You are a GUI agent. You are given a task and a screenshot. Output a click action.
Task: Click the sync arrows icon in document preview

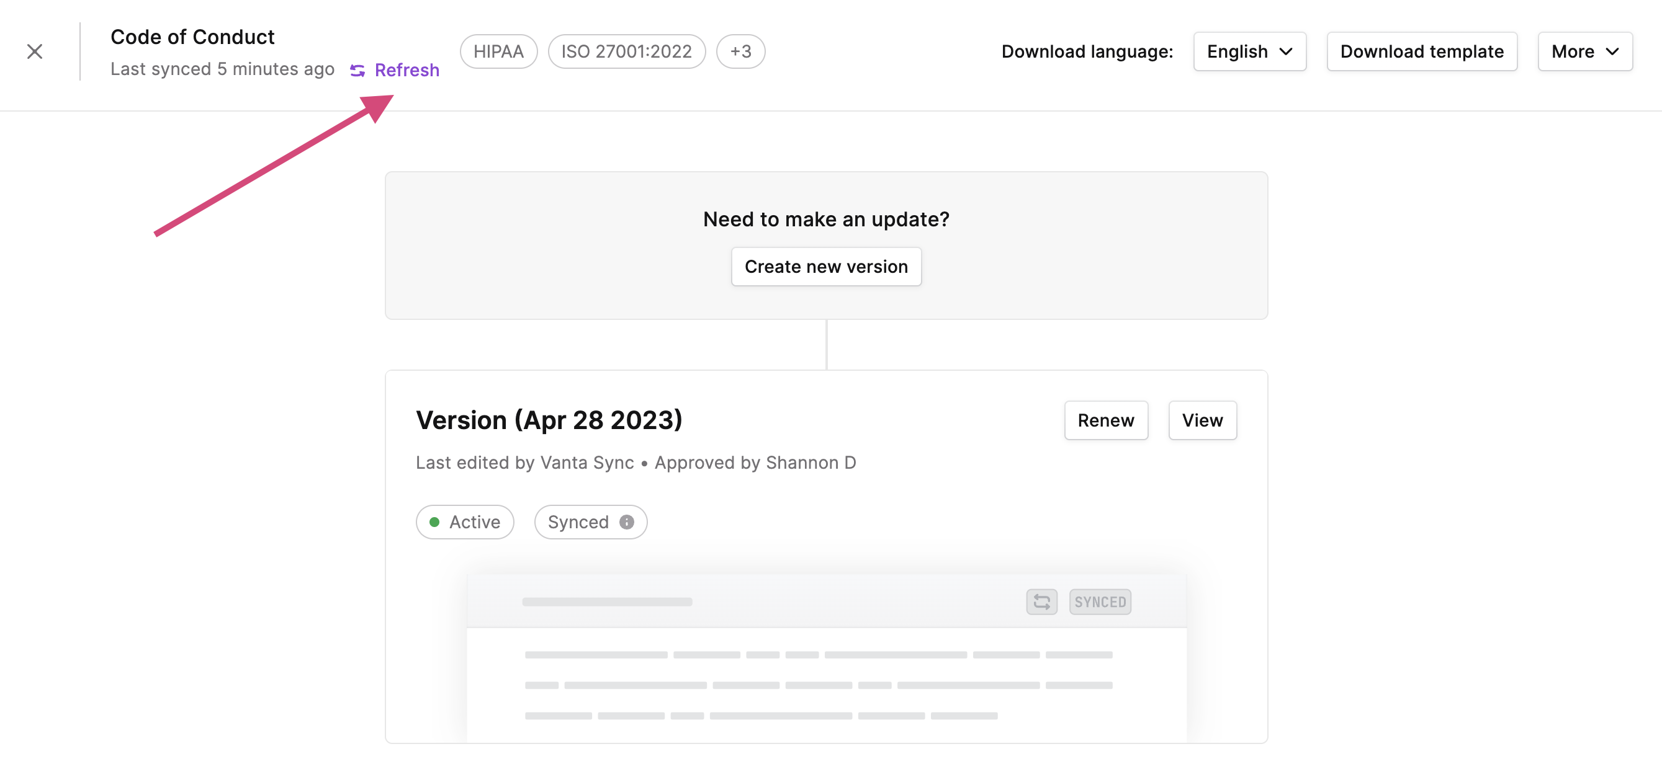pyautogui.click(x=1041, y=601)
